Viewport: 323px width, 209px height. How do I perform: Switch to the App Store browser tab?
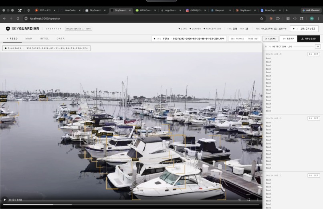[170, 10]
